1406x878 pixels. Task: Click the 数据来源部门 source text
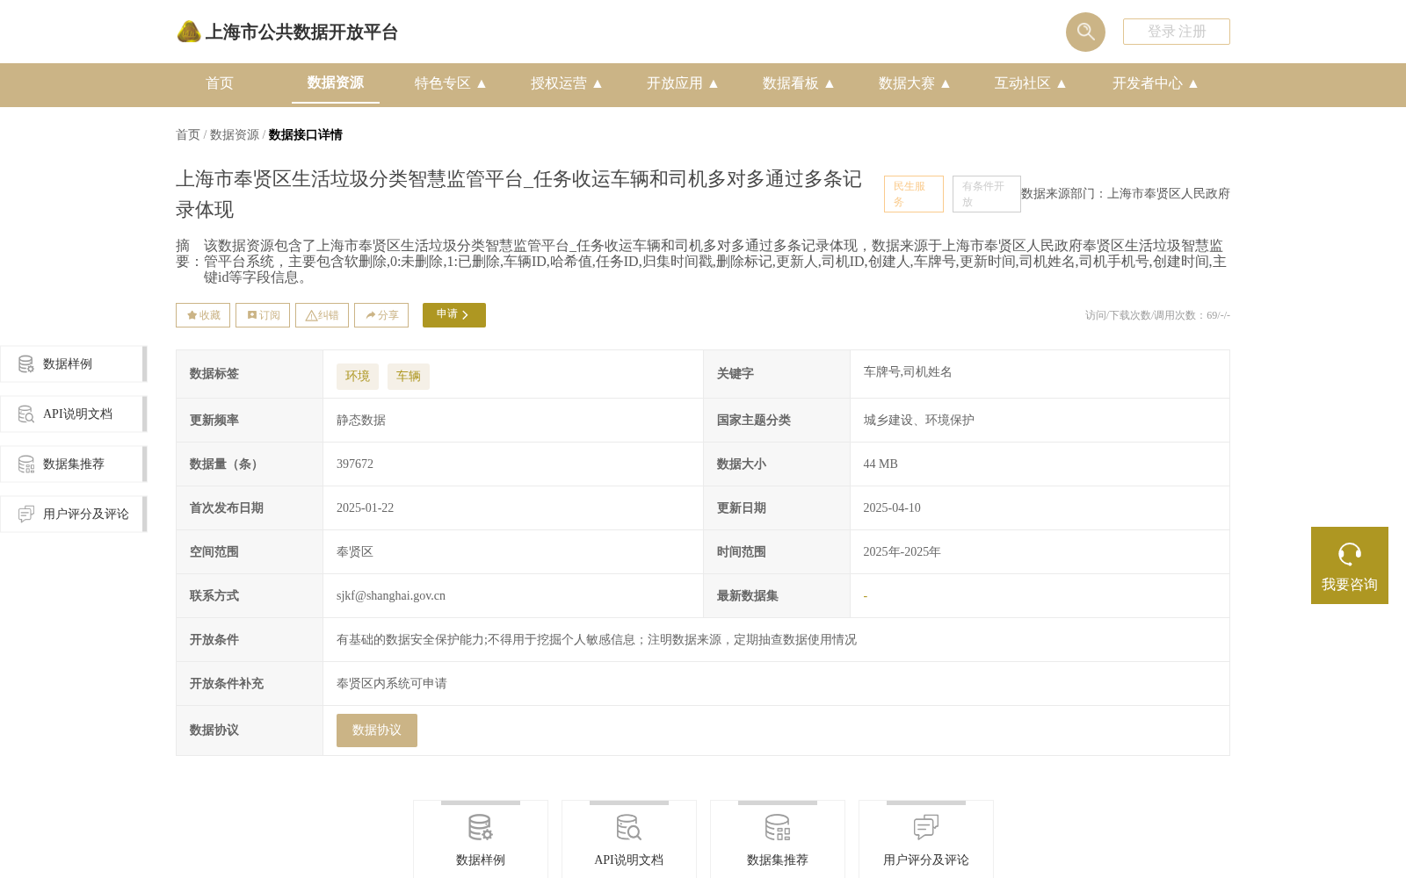1126,193
